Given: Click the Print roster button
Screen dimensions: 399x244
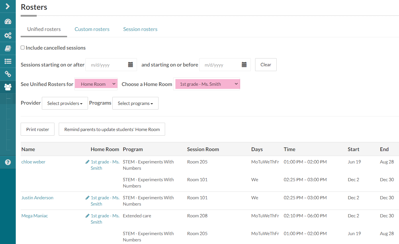Looking at the screenshot, I should [x=38, y=129].
